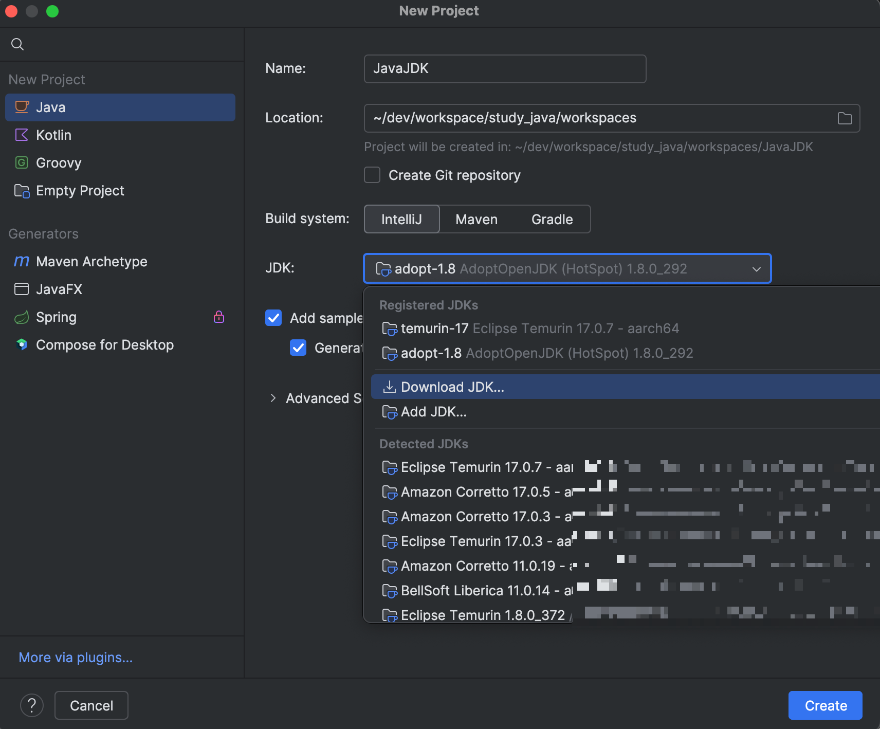Screen dimensions: 880x729
Task: Select detected Amazon Corretto 11.0.19
Action: tap(626, 566)
